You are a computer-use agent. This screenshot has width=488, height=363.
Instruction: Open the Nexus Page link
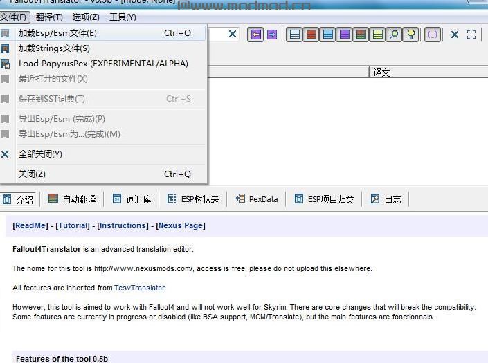pyautogui.click(x=181, y=225)
